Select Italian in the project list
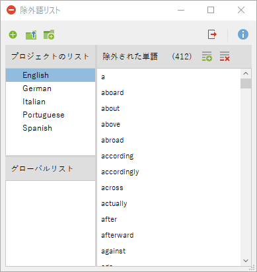 50,102
